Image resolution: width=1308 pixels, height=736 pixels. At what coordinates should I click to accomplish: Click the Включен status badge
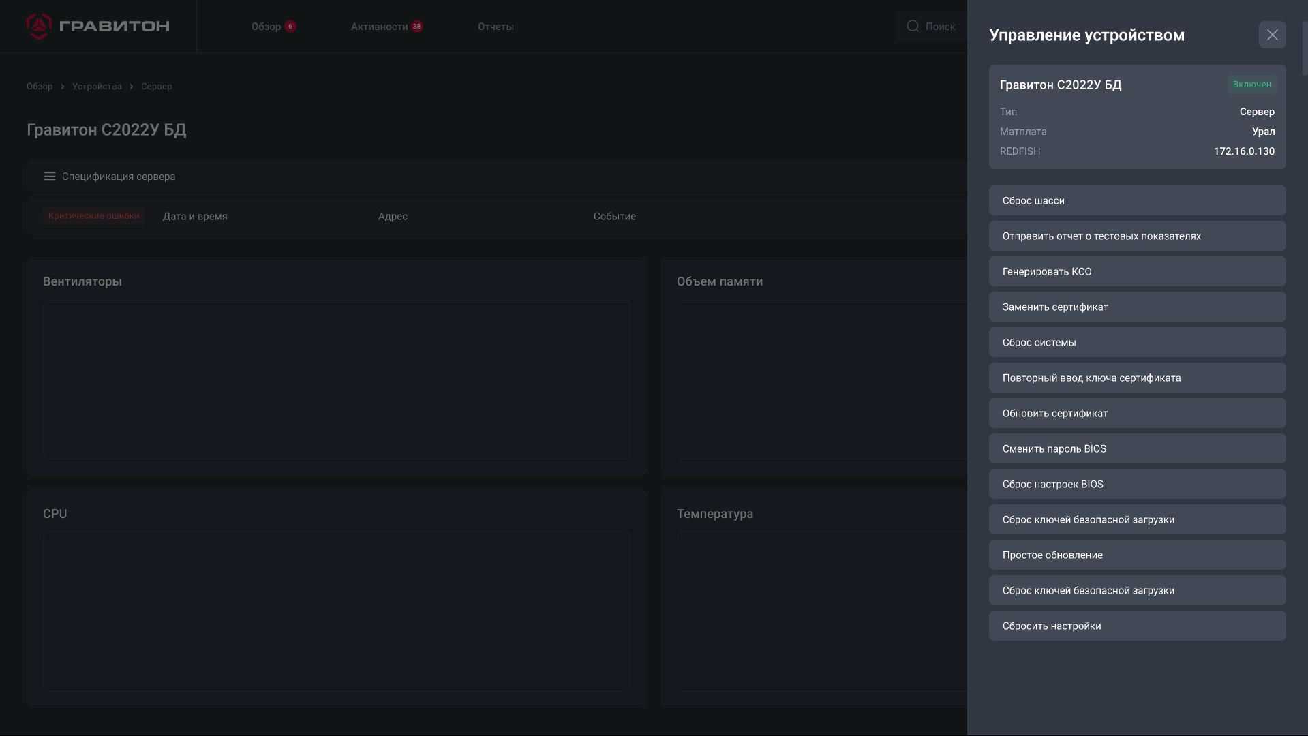tap(1251, 85)
